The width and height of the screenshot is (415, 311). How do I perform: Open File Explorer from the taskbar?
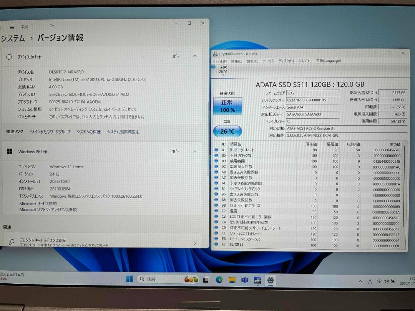(x=232, y=280)
